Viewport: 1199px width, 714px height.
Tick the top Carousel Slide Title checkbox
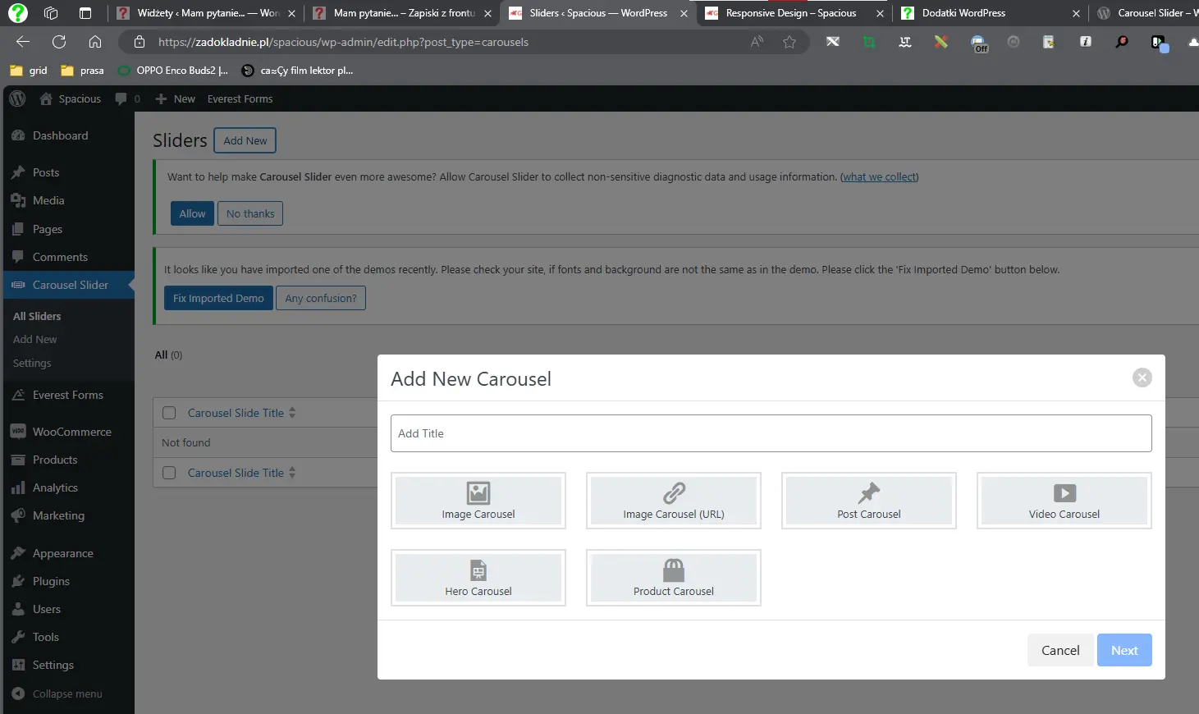[x=169, y=413]
